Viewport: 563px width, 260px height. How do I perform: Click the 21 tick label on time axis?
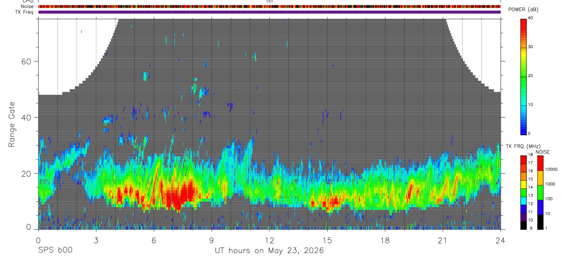click(x=442, y=240)
